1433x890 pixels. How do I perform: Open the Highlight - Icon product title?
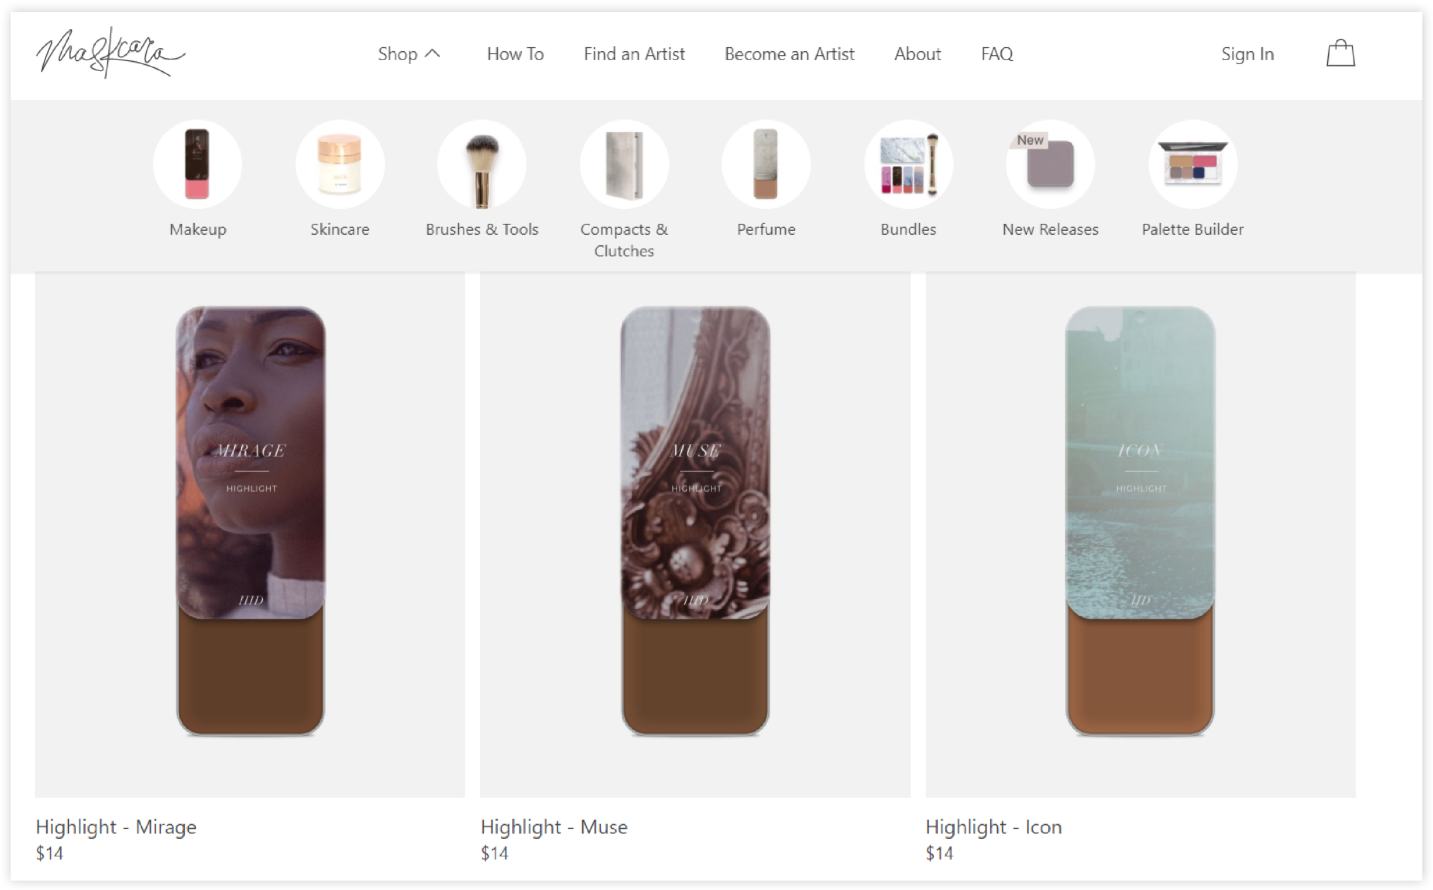pos(994,827)
